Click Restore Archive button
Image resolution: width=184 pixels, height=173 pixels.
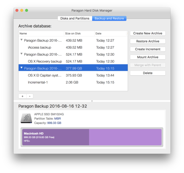tap(148, 41)
